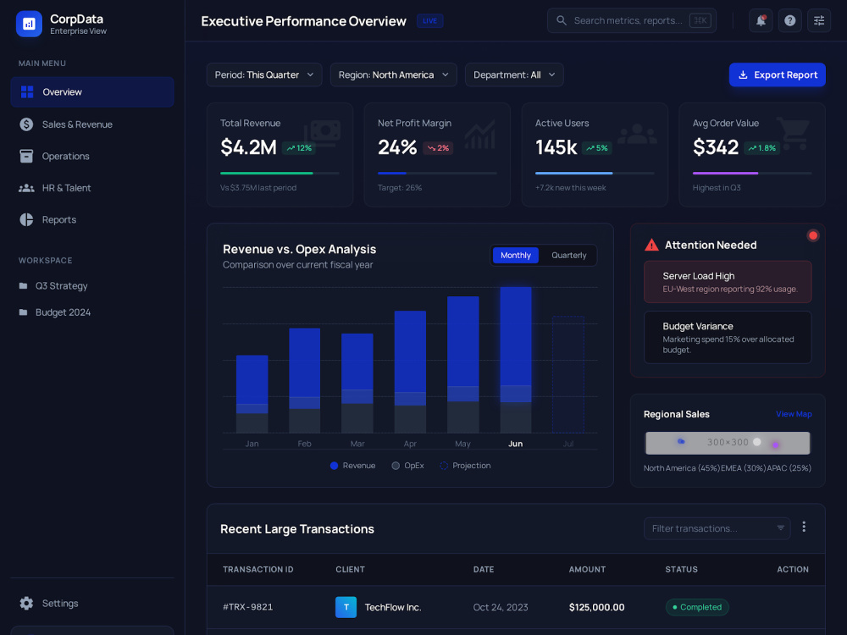Click the Reports pie chart icon
Image resolution: width=847 pixels, height=635 pixels.
click(26, 220)
